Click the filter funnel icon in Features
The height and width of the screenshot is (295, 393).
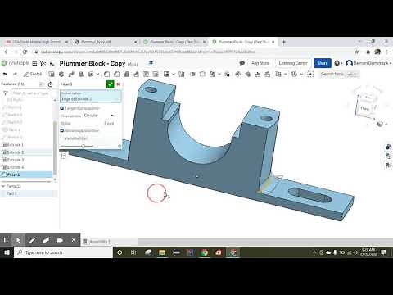click(5, 93)
